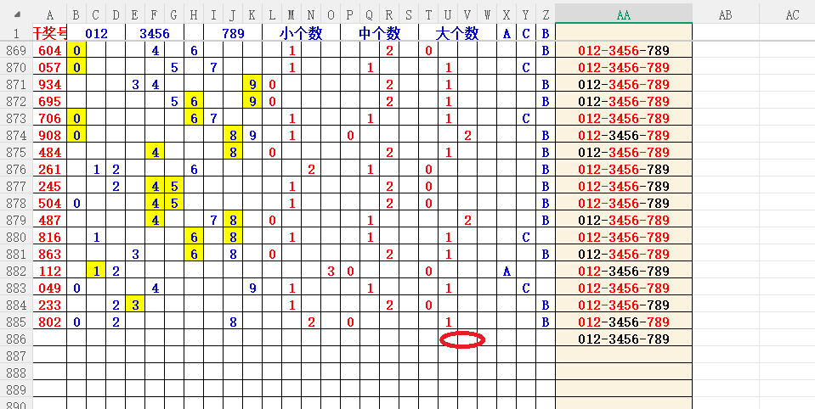The height and width of the screenshot is (409, 815).
Task: Select row 886 by its row number
Action: (16, 339)
